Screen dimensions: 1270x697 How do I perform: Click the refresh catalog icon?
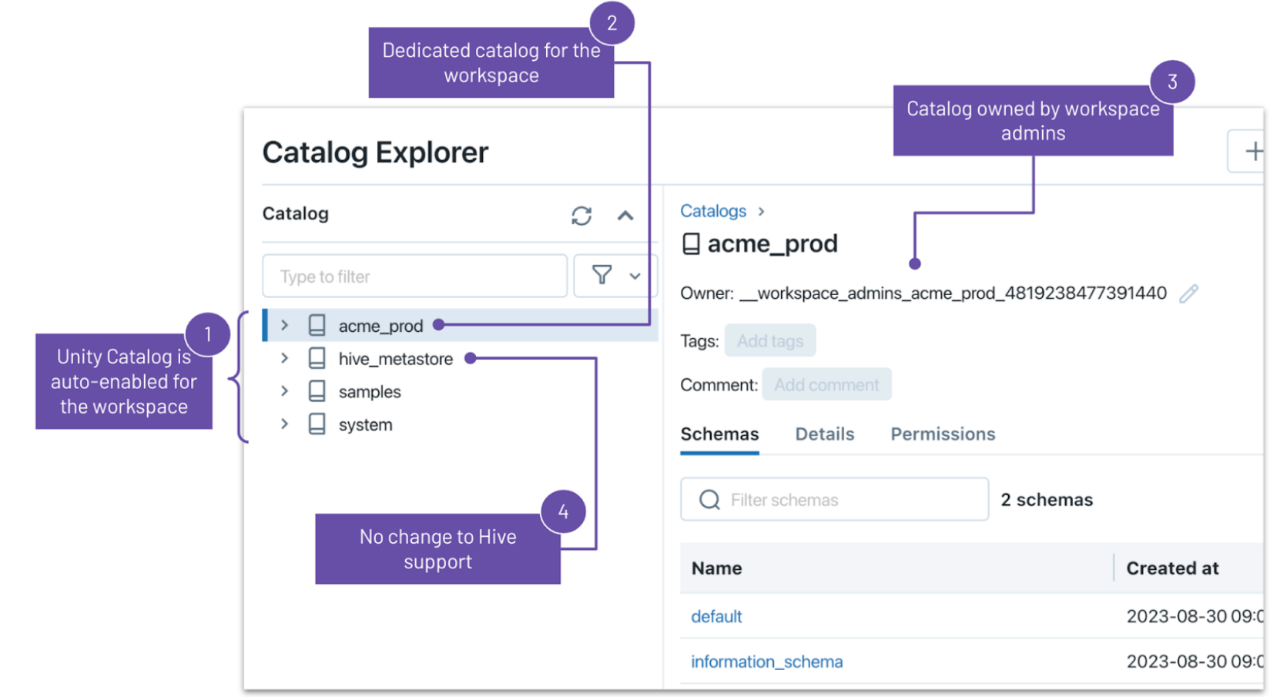581,216
